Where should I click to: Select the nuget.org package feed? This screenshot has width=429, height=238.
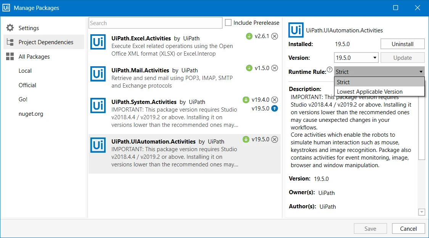tap(31, 114)
